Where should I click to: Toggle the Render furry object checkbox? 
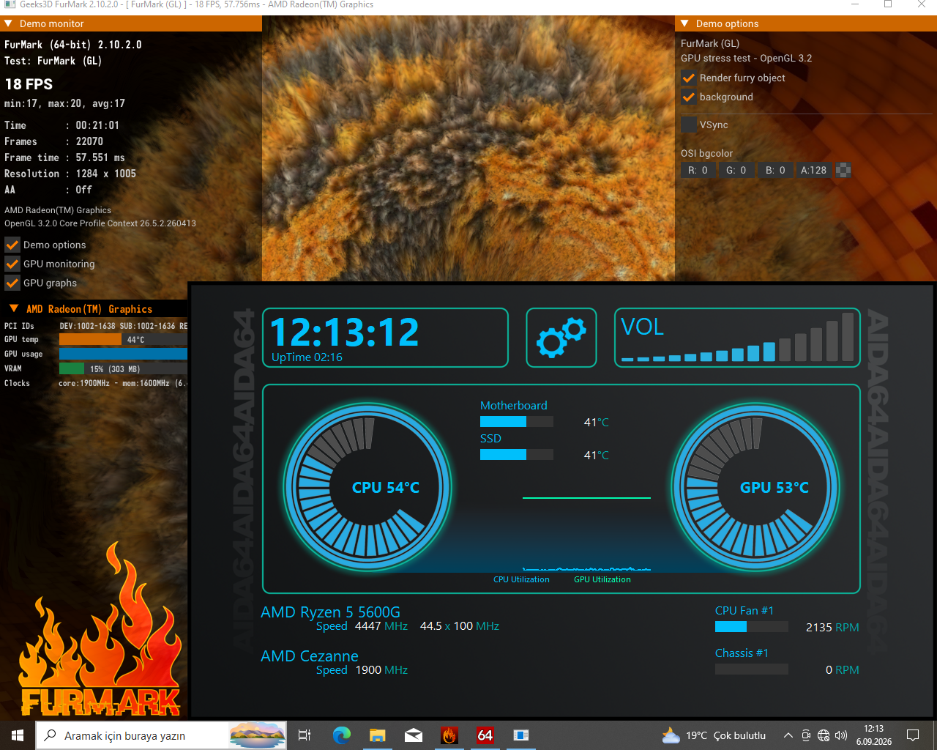pos(688,78)
